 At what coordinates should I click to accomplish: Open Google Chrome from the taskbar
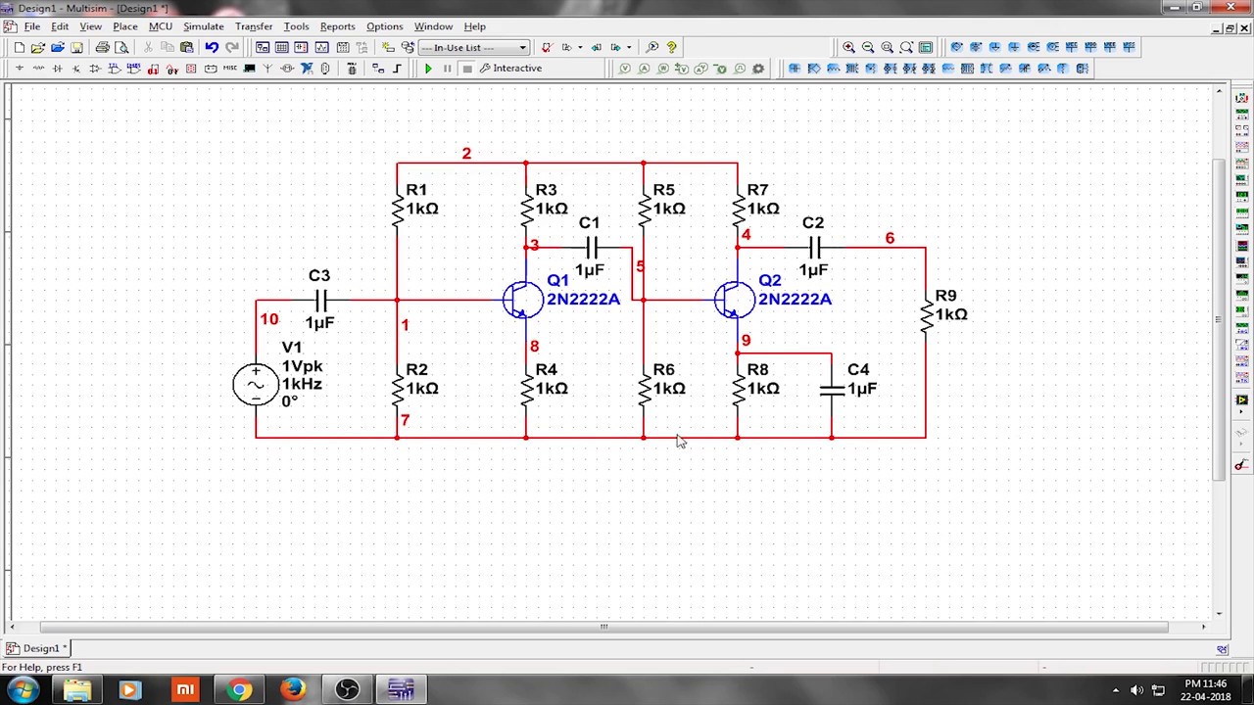tap(238, 690)
